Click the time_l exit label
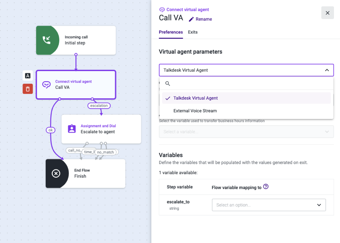This screenshot has width=340, height=243. (x=88, y=152)
